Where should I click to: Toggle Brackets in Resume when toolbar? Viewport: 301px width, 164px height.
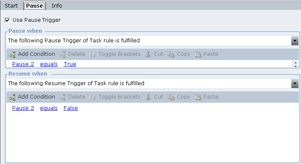115,97
